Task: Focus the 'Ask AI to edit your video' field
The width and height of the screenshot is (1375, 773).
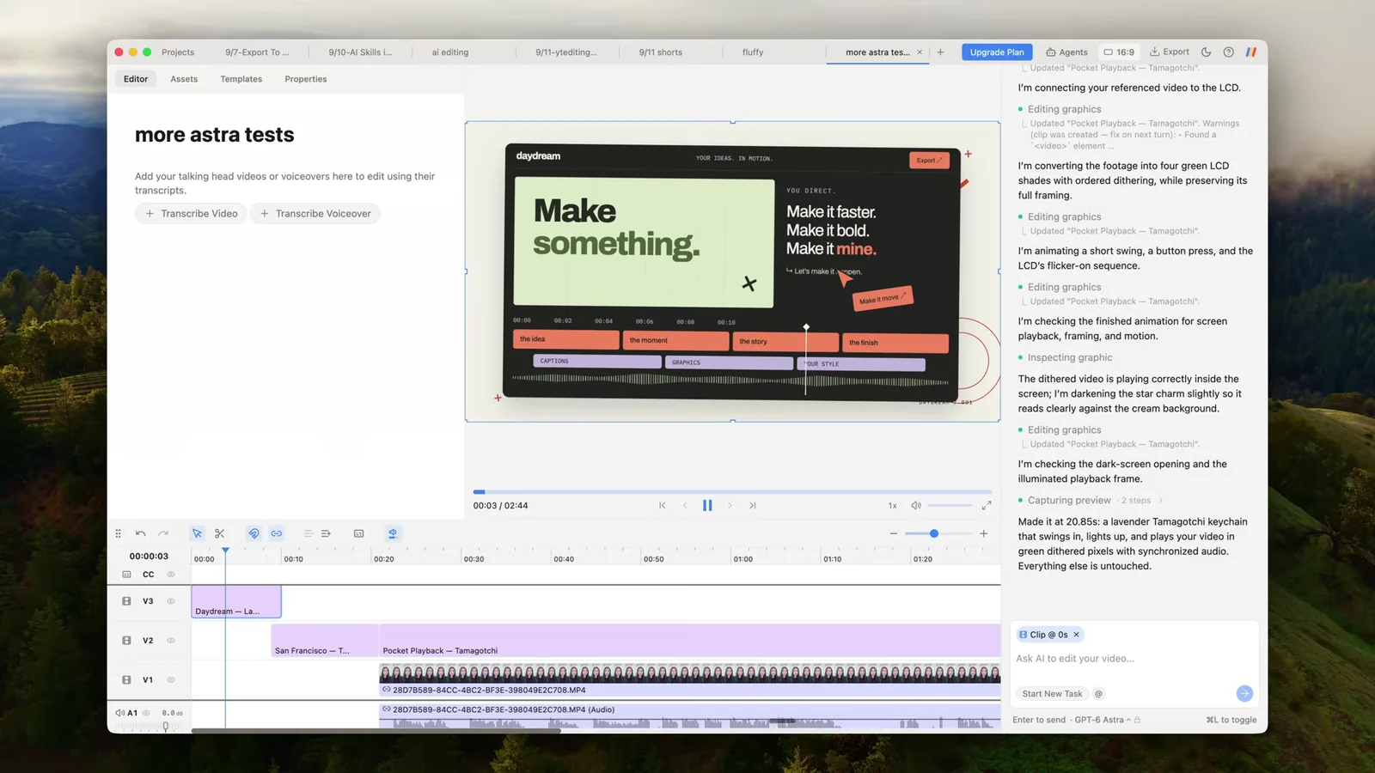Action: click(x=1134, y=659)
